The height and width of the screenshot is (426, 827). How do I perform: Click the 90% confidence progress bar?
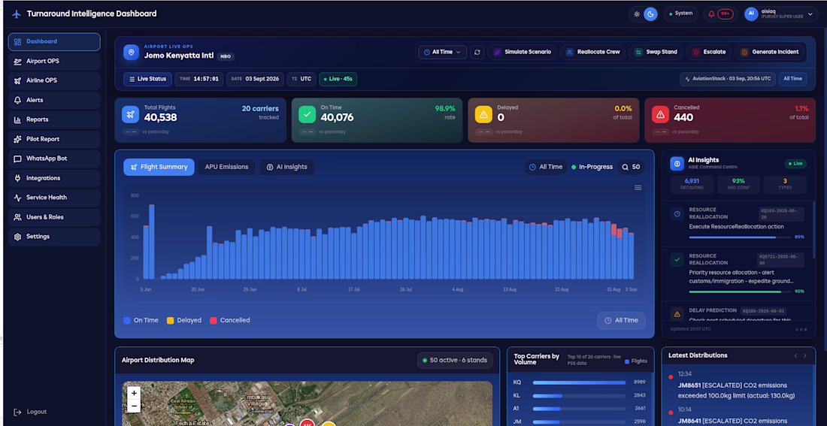point(740,292)
